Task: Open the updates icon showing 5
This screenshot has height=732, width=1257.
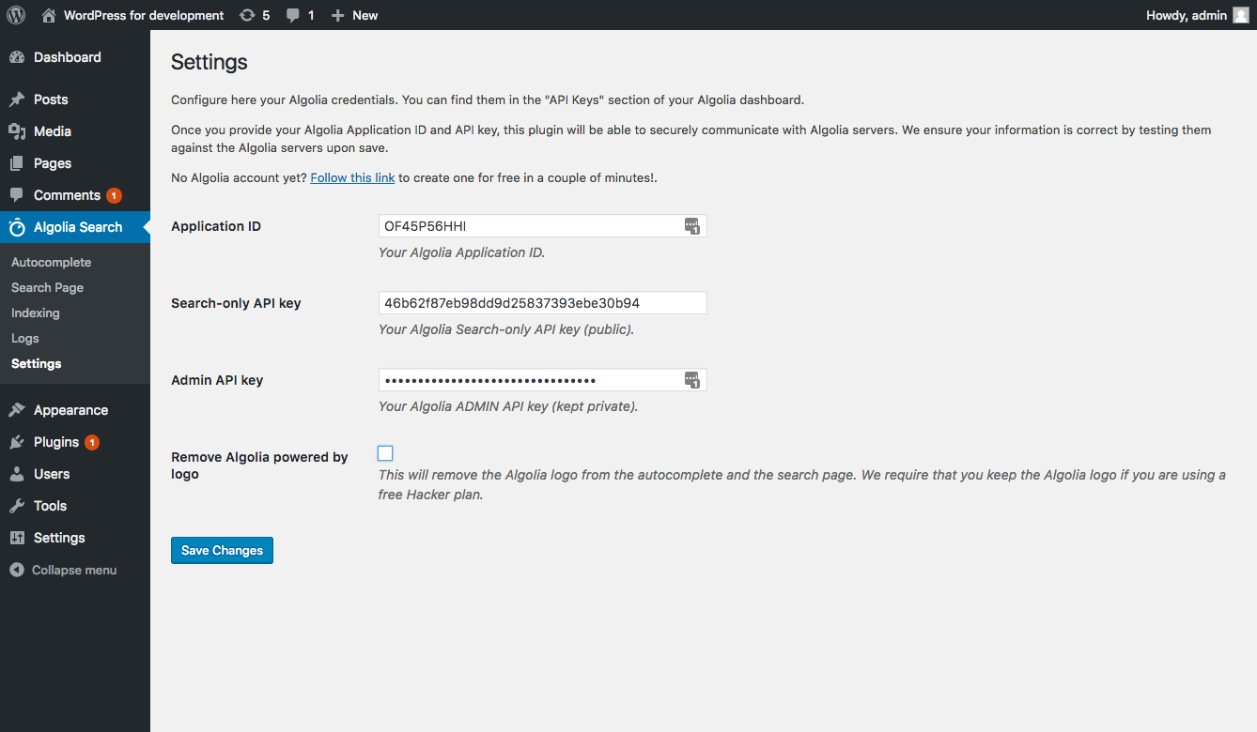Action: pos(247,15)
